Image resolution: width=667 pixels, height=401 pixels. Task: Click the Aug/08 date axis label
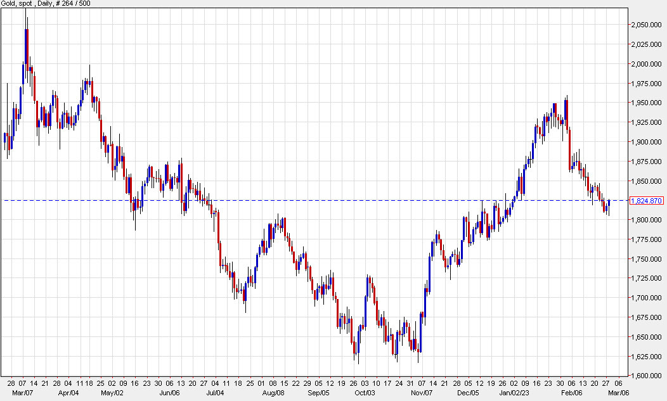[x=274, y=392]
